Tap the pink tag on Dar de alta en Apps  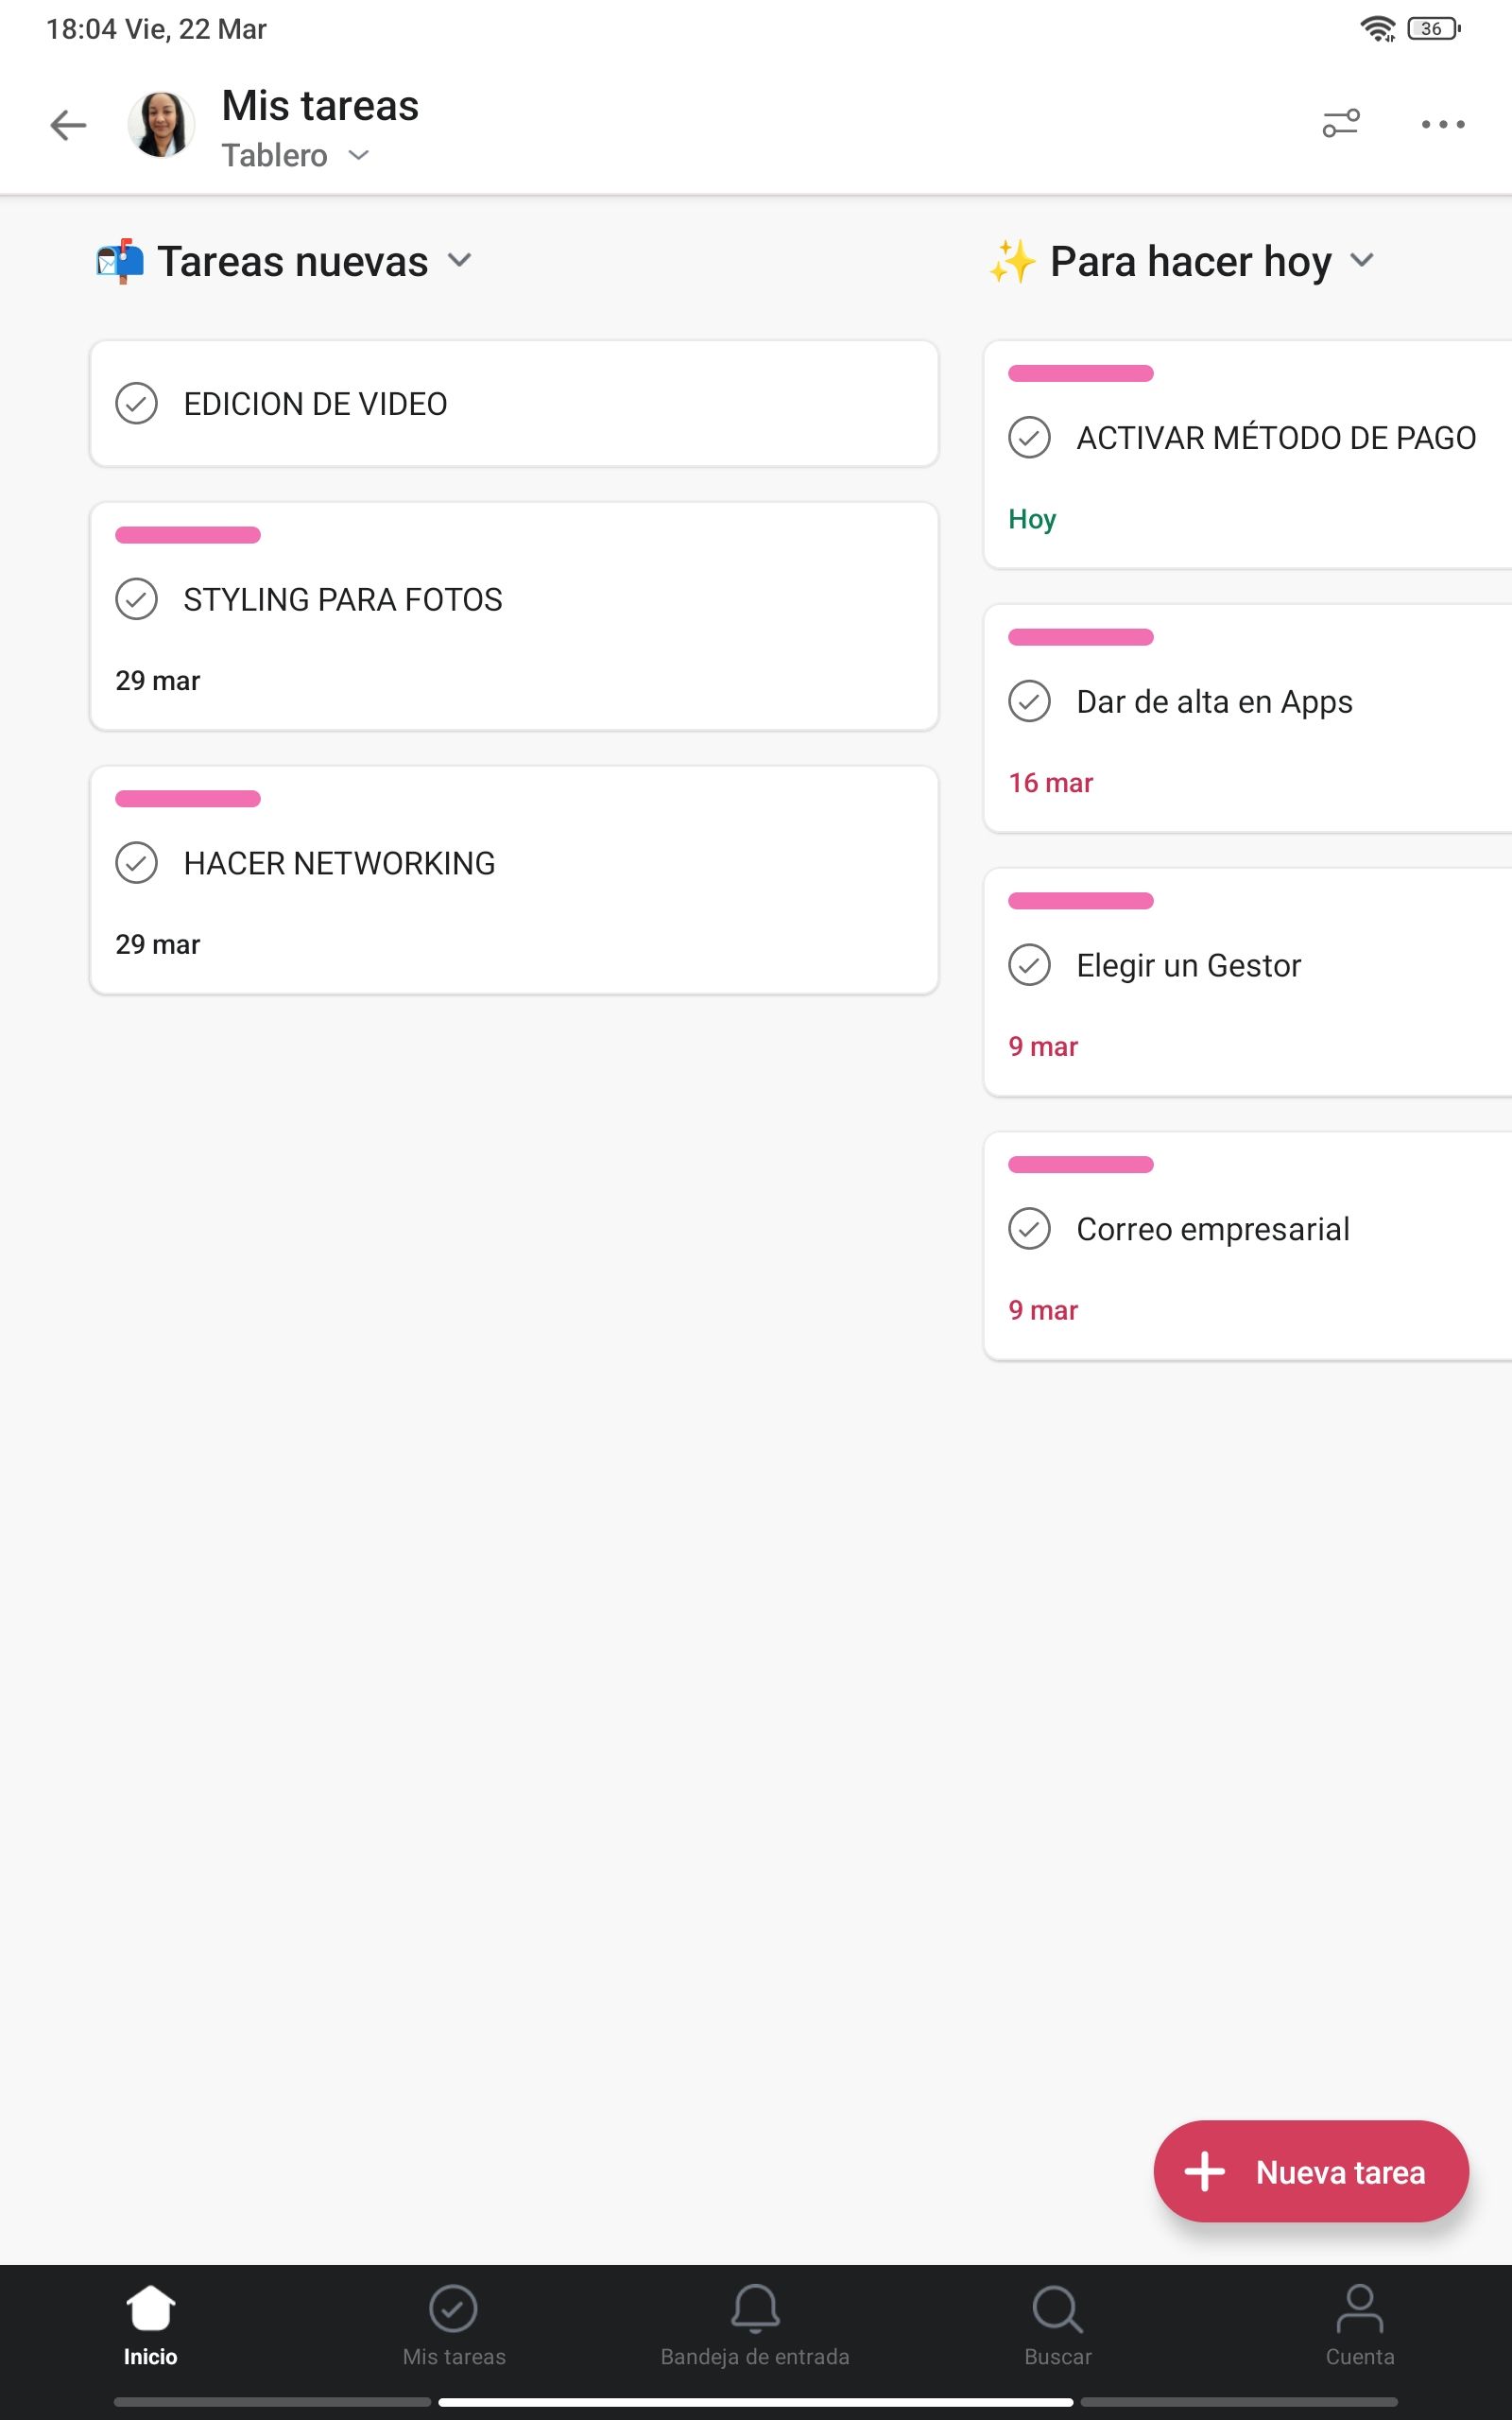[x=1080, y=637]
